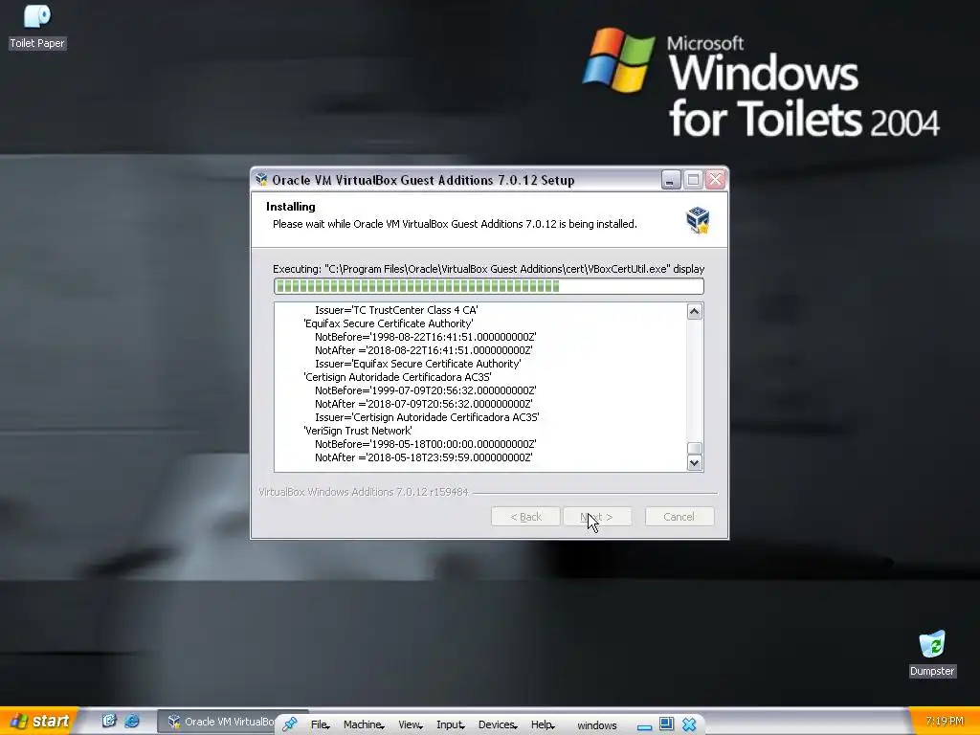
Task: Click the log scrollbar down arrow
Action: click(695, 463)
